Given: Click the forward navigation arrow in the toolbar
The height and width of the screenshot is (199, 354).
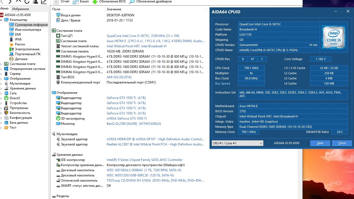Looking at the screenshot, I should [10, 2].
